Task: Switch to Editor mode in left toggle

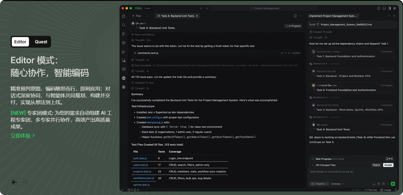Action: coord(20,42)
